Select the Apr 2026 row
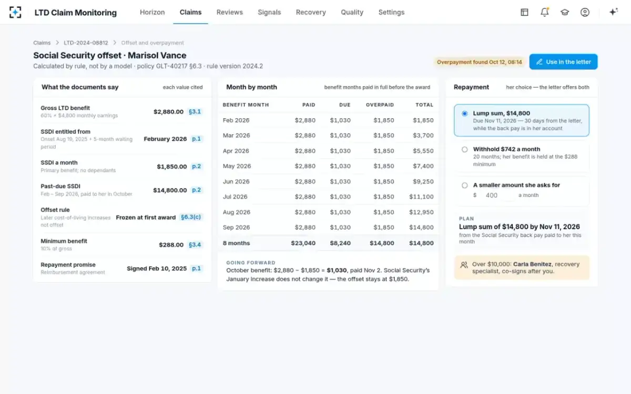The image size is (631, 394). pyautogui.click(x=328, y=151)
